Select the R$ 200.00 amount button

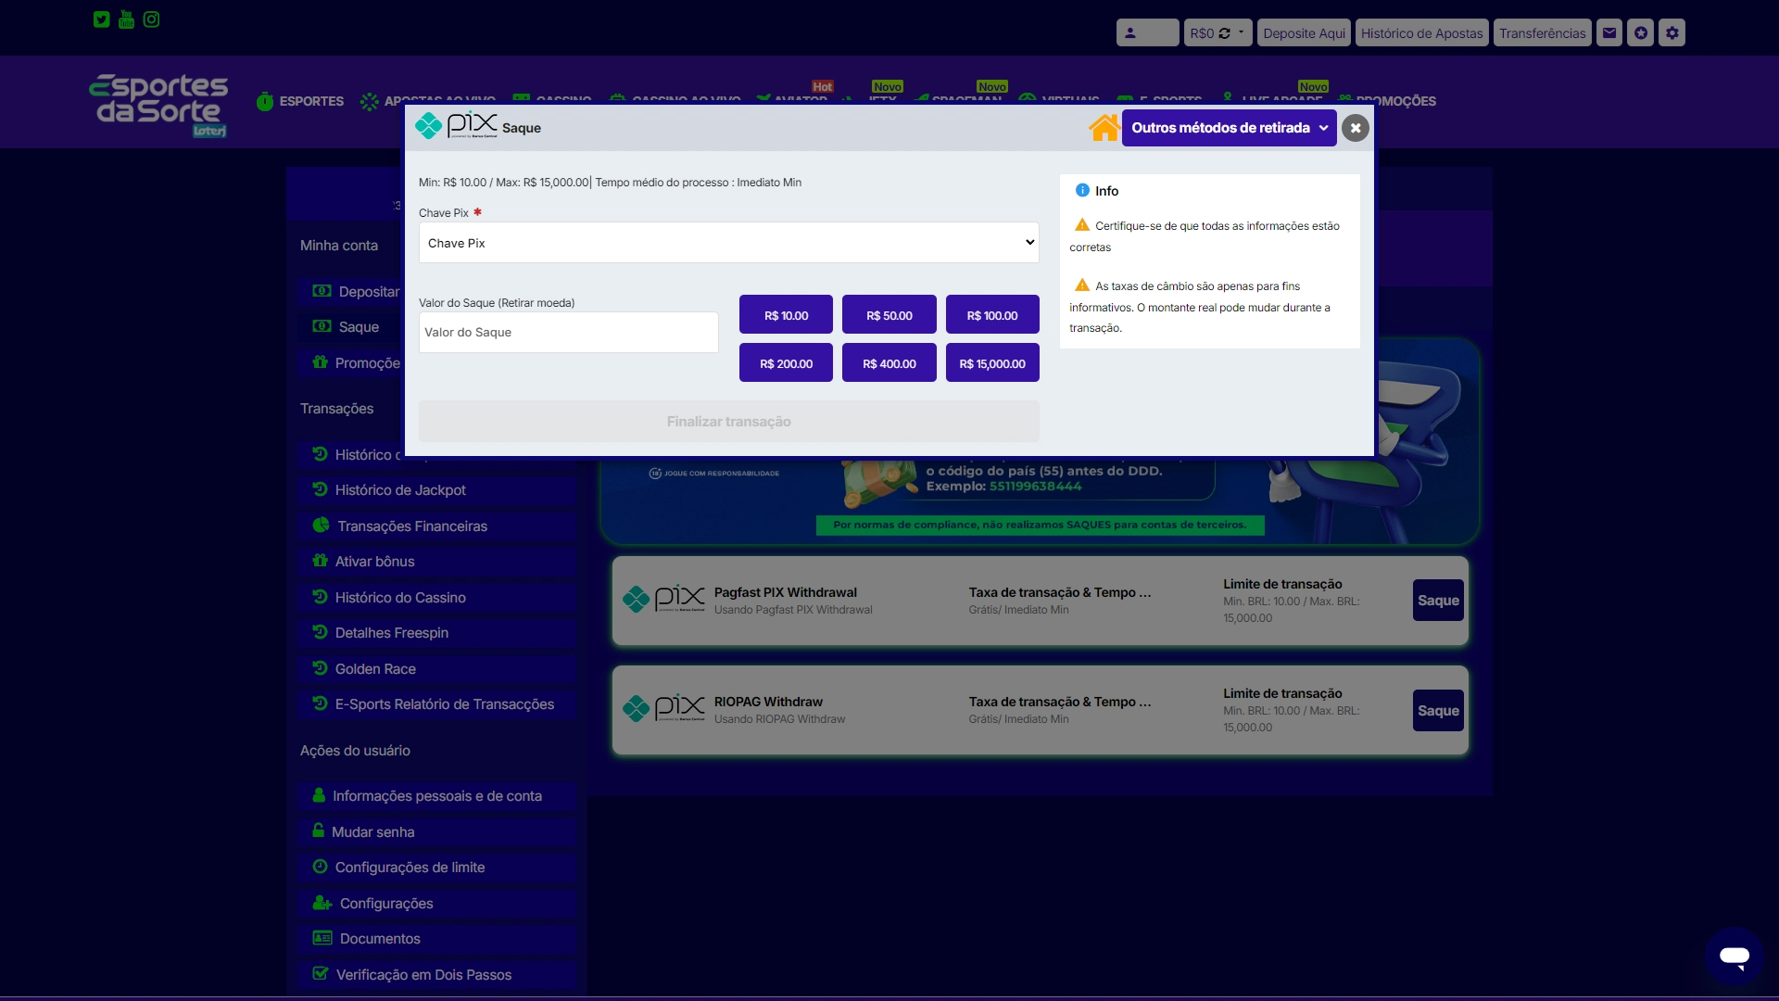786,363
